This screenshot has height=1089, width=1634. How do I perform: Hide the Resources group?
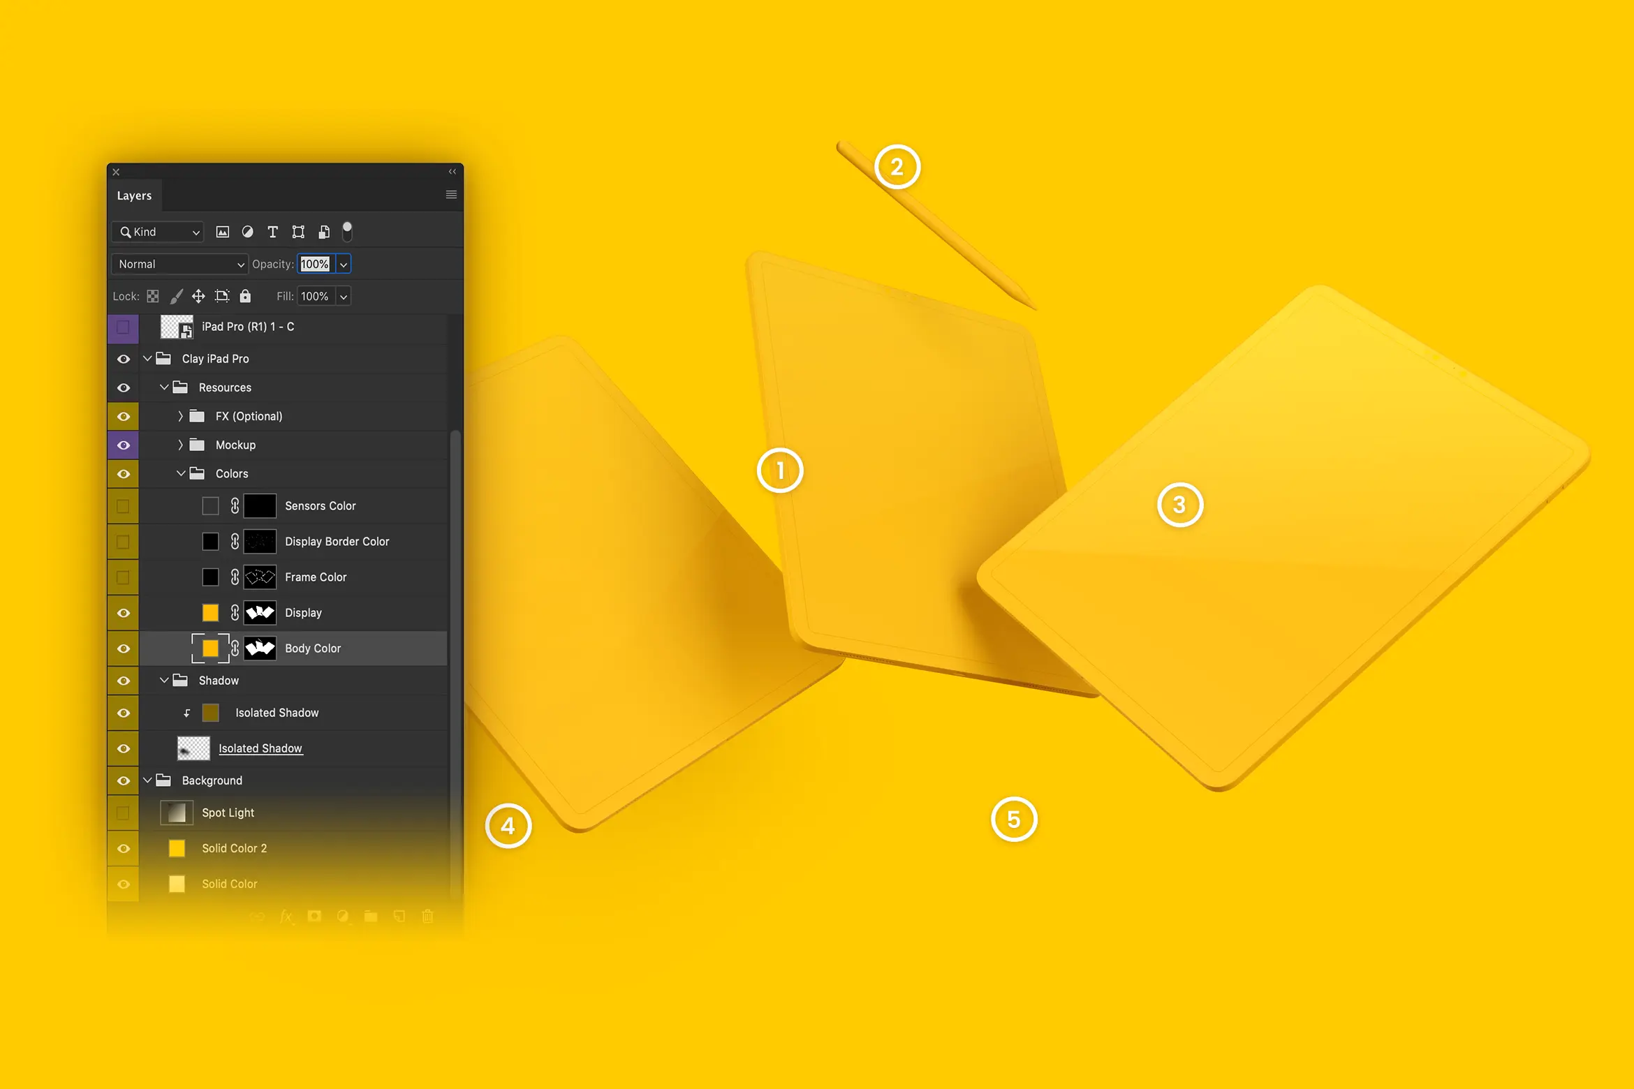point(124,387)
